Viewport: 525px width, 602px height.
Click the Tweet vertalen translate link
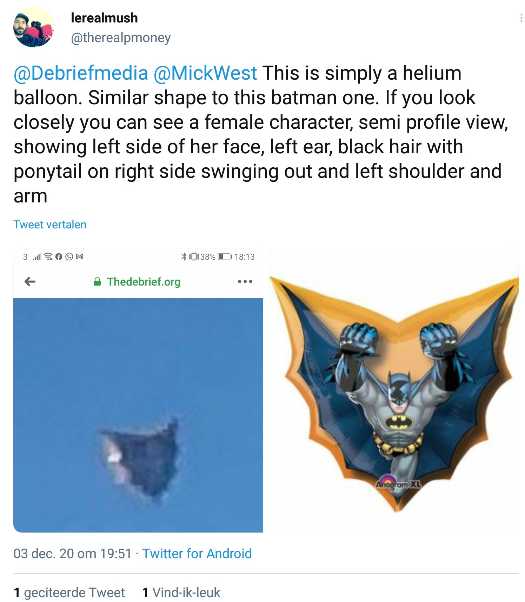tap(50, 225)
